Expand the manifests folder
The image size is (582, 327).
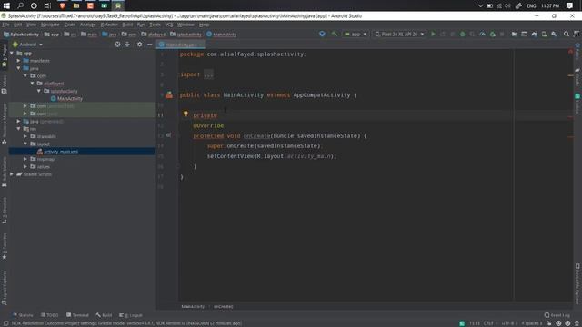click(18, 61)
